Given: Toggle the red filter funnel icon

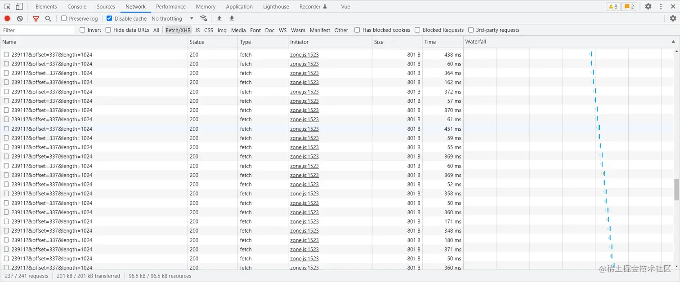Looking at the screenshot, I should (36, 18).
